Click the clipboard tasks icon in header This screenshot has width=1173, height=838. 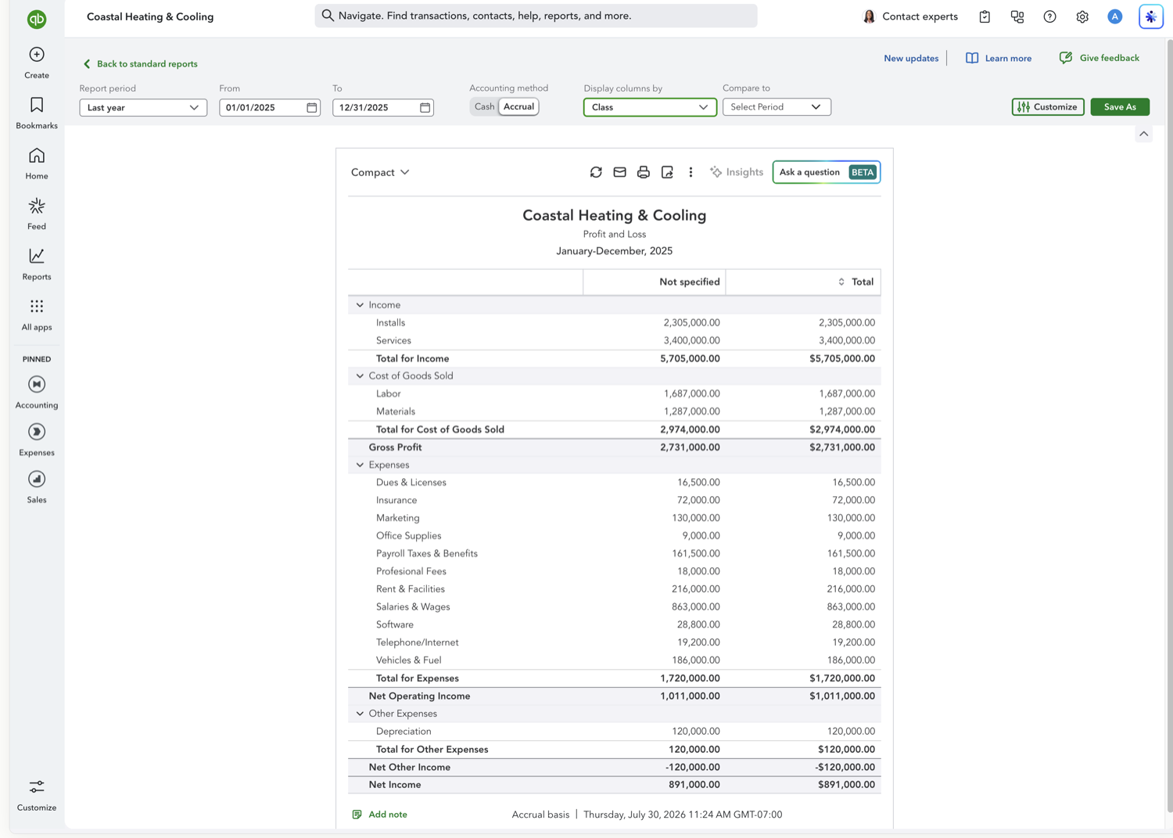(x=985, y=16)
